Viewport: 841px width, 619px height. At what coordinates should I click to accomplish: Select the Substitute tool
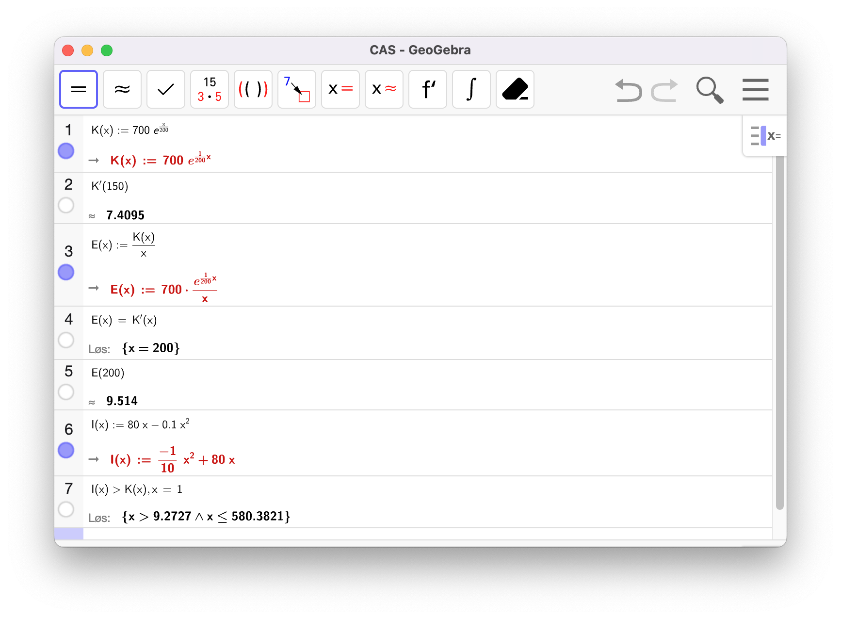click(x=297, y=89)
